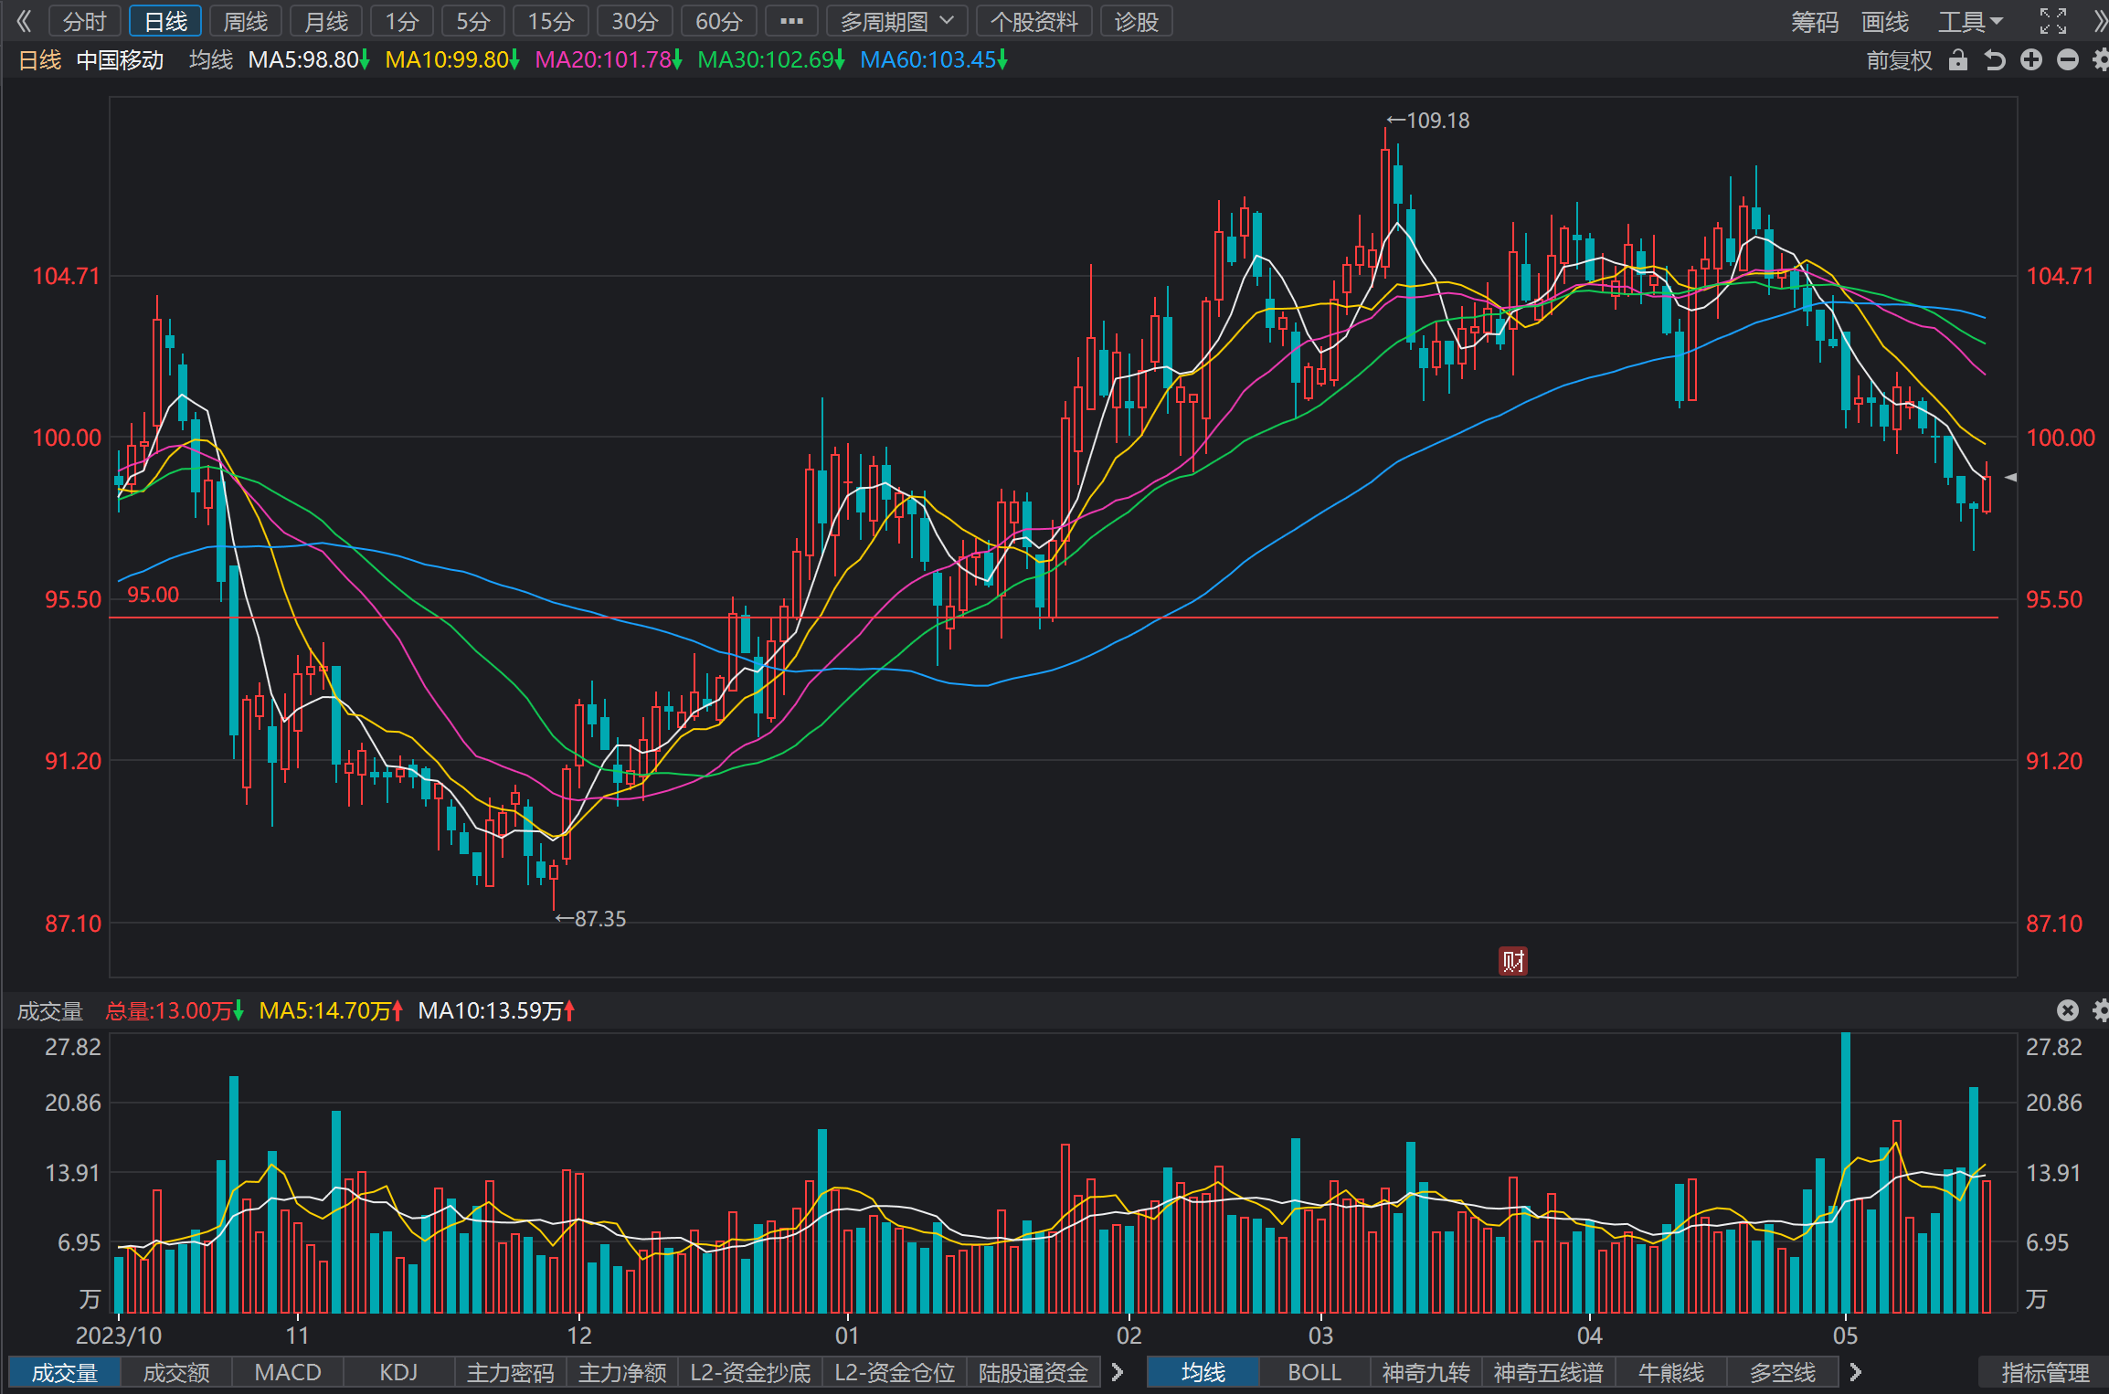Click MA30:102.69 green legend label
Screen dimensions: 2109x1394
click(x=771, y=60)
